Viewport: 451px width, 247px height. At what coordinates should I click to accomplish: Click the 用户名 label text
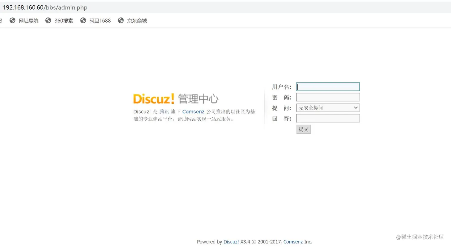282,87
